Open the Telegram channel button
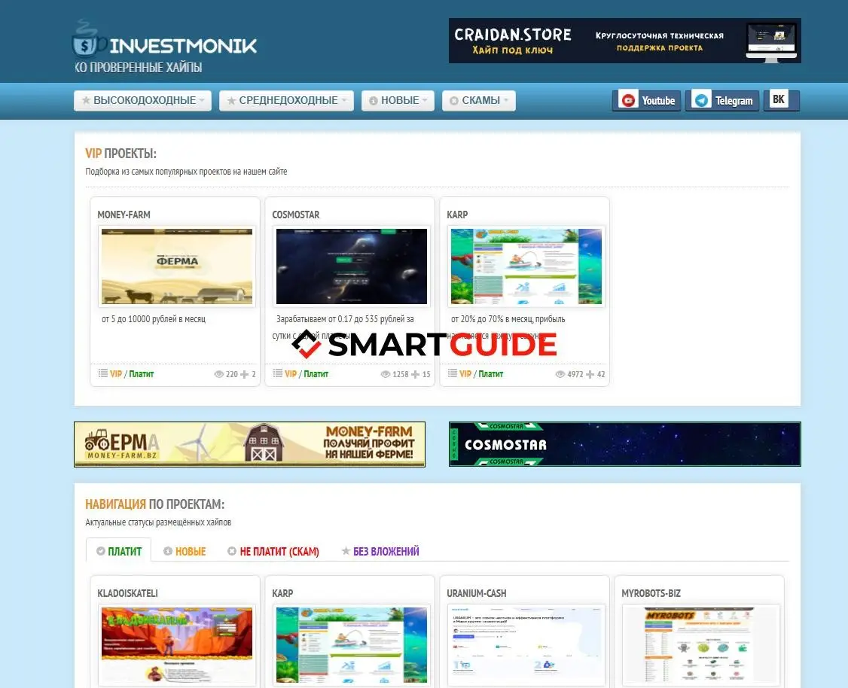 (722, 101)
